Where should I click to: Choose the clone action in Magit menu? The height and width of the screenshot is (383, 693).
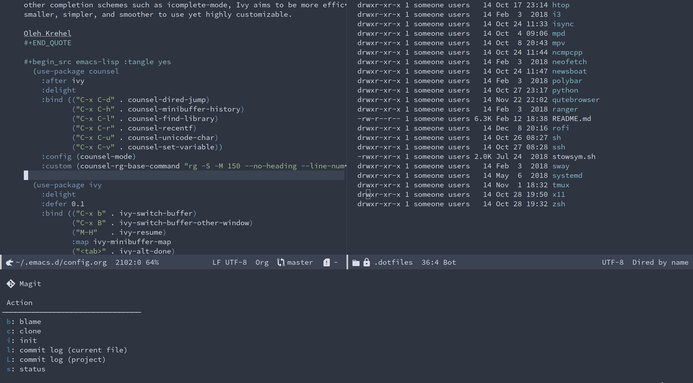point(30,331)
